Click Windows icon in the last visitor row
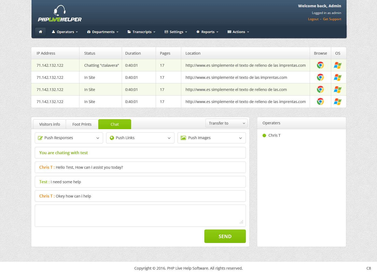 [x=338, y=102]
